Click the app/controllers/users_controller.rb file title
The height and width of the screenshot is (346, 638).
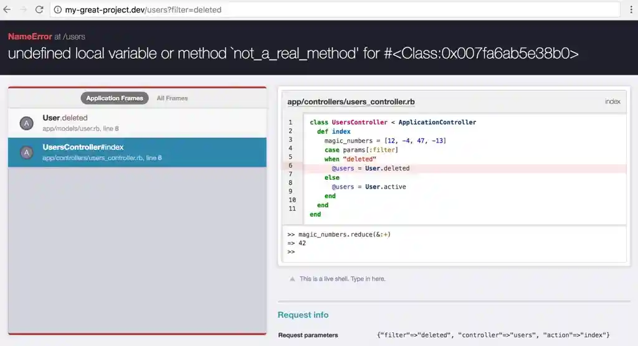tap(351, 101)
